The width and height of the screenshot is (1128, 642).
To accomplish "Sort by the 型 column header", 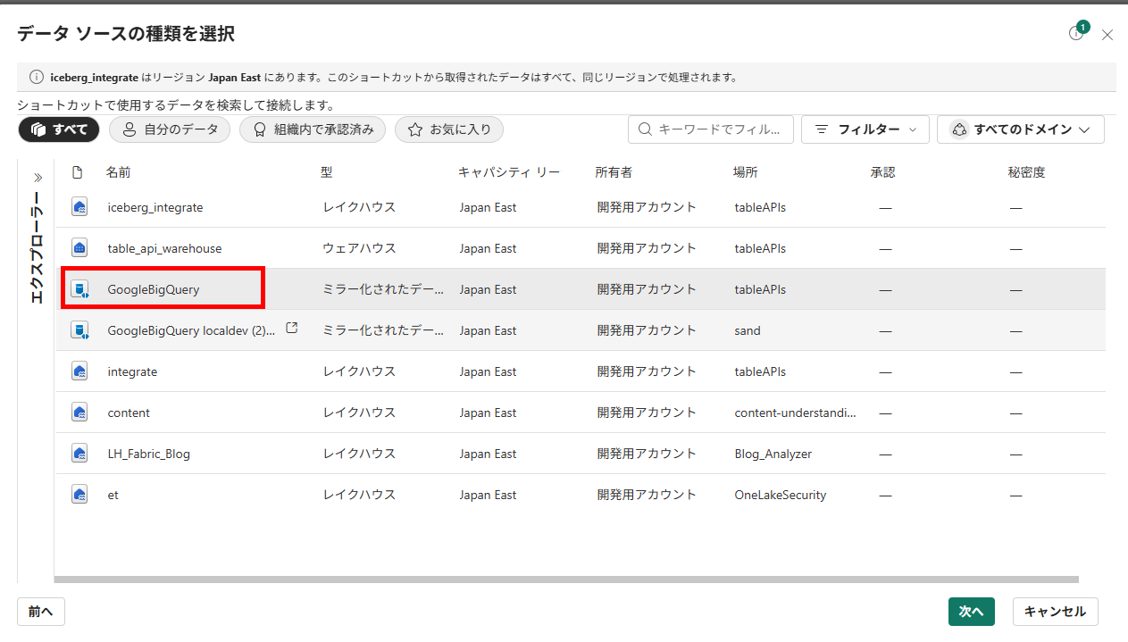I will (x=327, y=172).
